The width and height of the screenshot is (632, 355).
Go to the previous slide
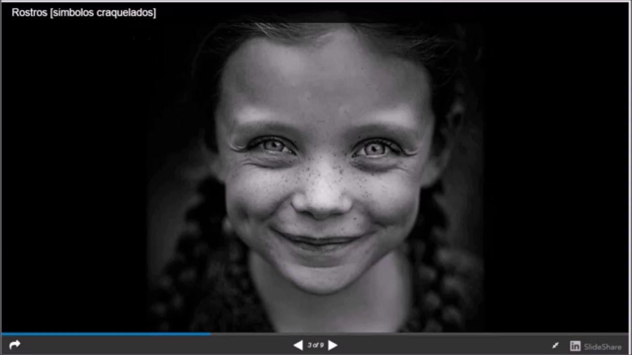298,345
